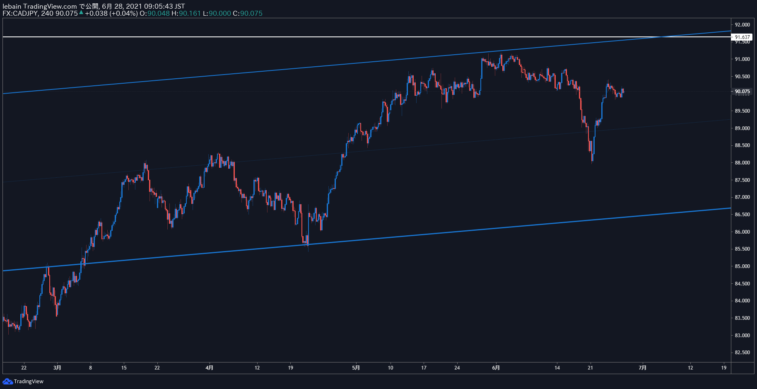The width and height of the screenshot is (757, 389).
Task: Click the 3月 date label on time axis
Action: coord(58,368)
